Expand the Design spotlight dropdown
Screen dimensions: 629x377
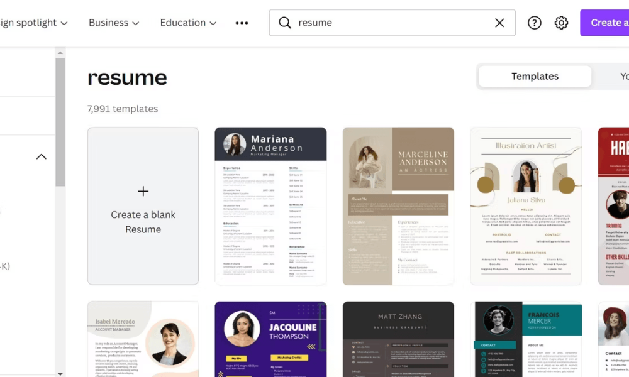(34, 23)
